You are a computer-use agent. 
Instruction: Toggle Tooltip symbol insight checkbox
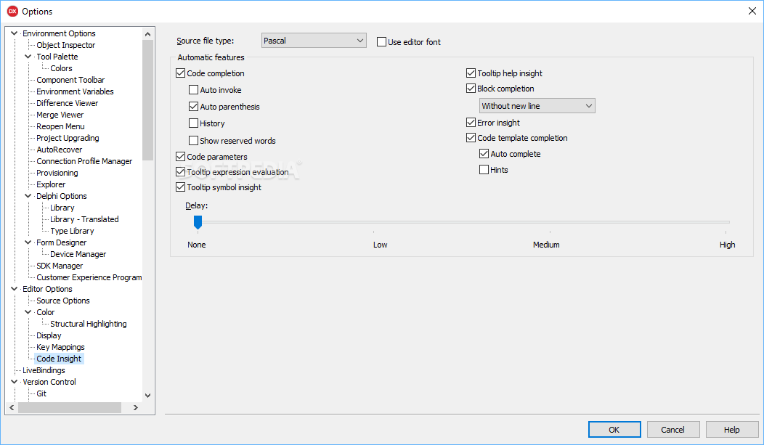180,187
